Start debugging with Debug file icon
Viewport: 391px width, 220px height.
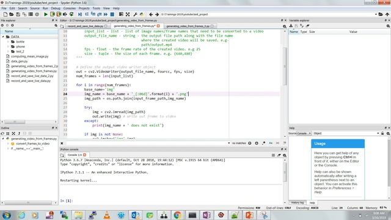click(80, 15)
